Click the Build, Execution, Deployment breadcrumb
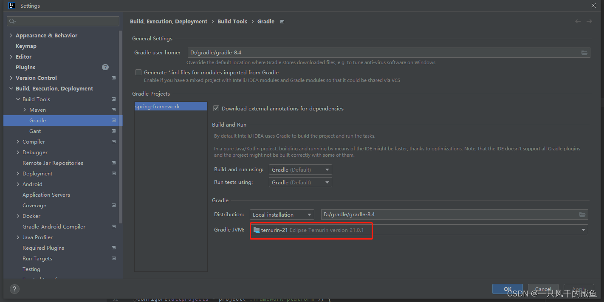The image size is (604, 302). (x=169, y=21)
